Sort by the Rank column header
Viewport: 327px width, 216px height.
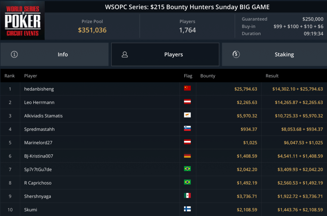coord(10,76)
